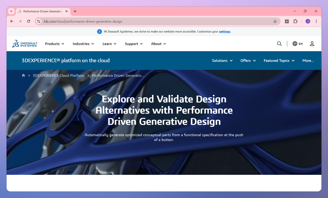The width and height of the screenshot is (328, 198).
Task: Open the Chrome profile avatar J
Action: (x=308, y=21)
